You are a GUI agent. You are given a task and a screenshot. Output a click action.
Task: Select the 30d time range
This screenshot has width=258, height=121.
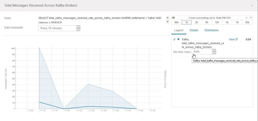click(x=247, y=22)
